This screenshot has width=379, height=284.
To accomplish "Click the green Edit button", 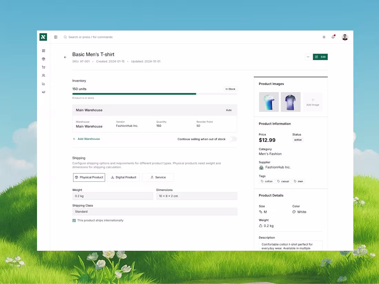I will (x=320, y=57).
